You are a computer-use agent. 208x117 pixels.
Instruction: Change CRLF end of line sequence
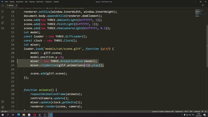(x=191, y=111)
